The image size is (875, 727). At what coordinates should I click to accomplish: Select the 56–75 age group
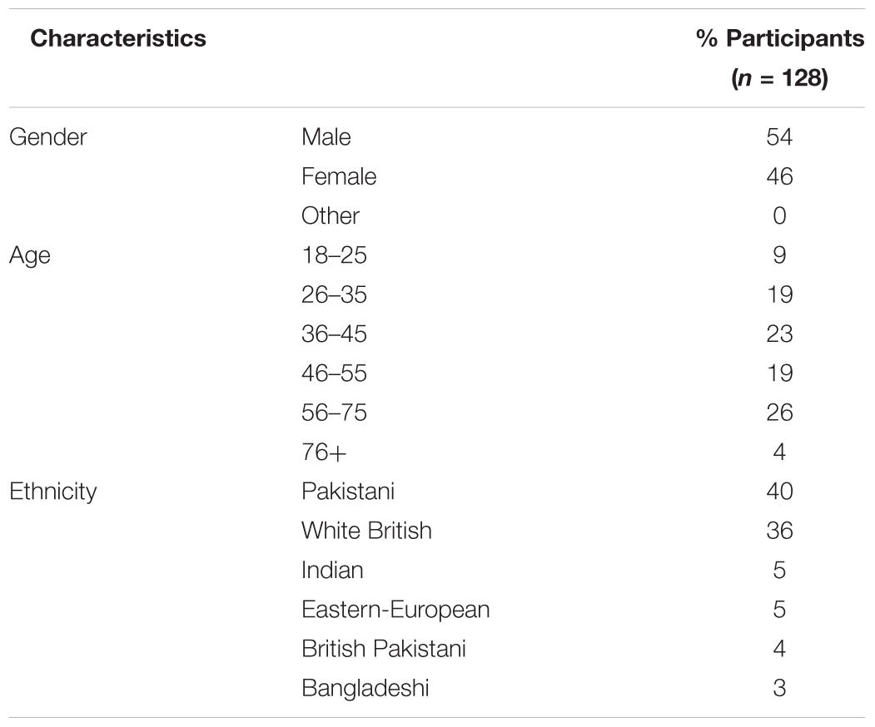click(x=334, y=413)
